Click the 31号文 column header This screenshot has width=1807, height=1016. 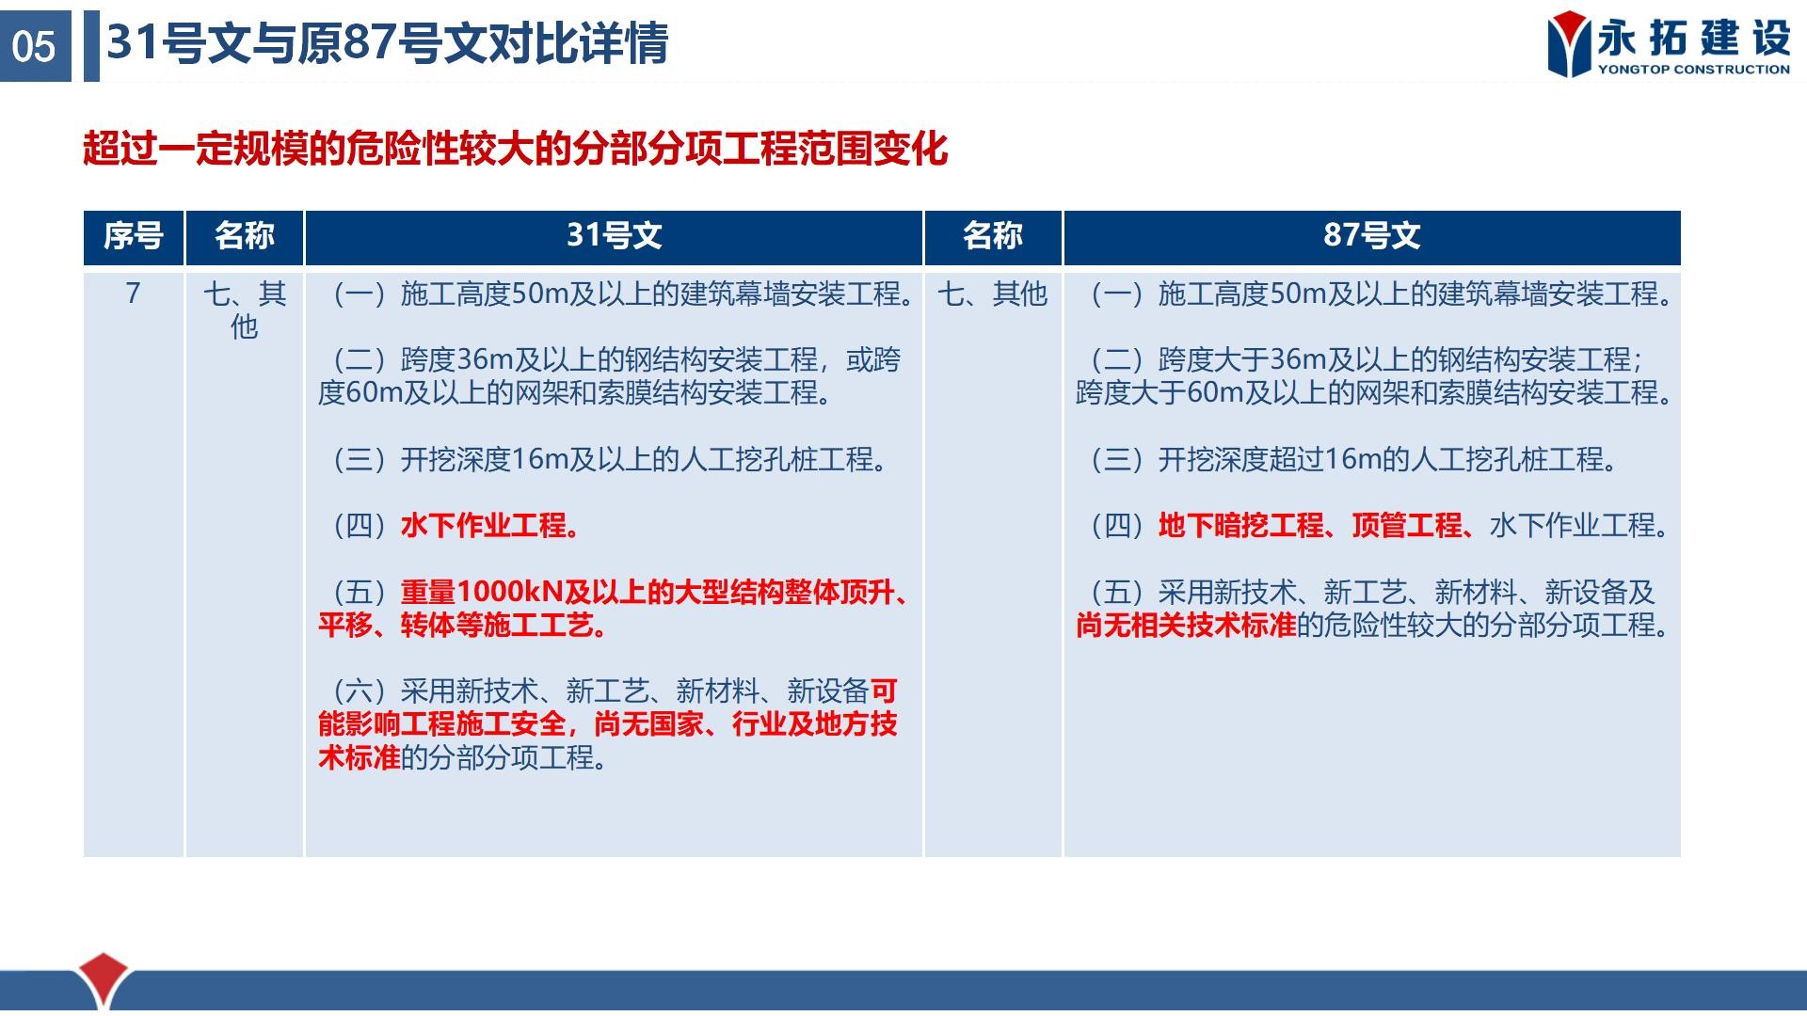614,236
